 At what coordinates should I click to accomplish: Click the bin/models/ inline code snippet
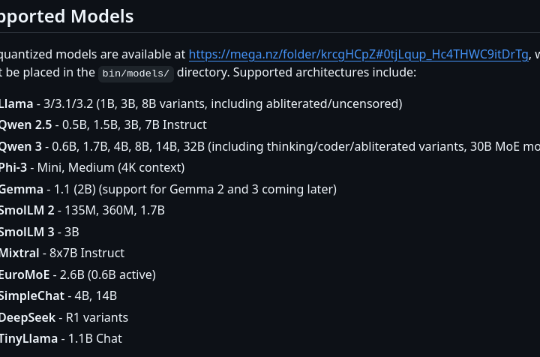136,73
